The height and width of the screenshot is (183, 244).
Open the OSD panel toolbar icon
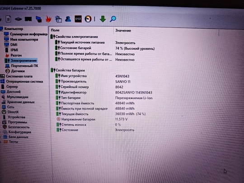click(78, 19)
